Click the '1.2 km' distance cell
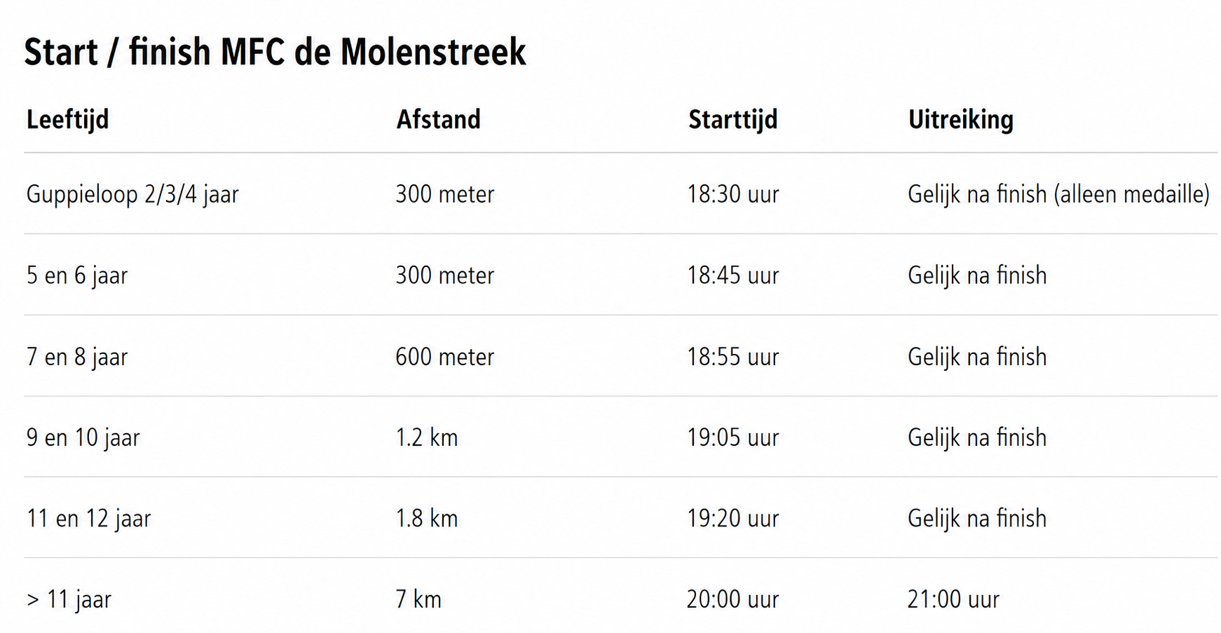The height and width of the screenshot is (633, 1221). point(426,438)
